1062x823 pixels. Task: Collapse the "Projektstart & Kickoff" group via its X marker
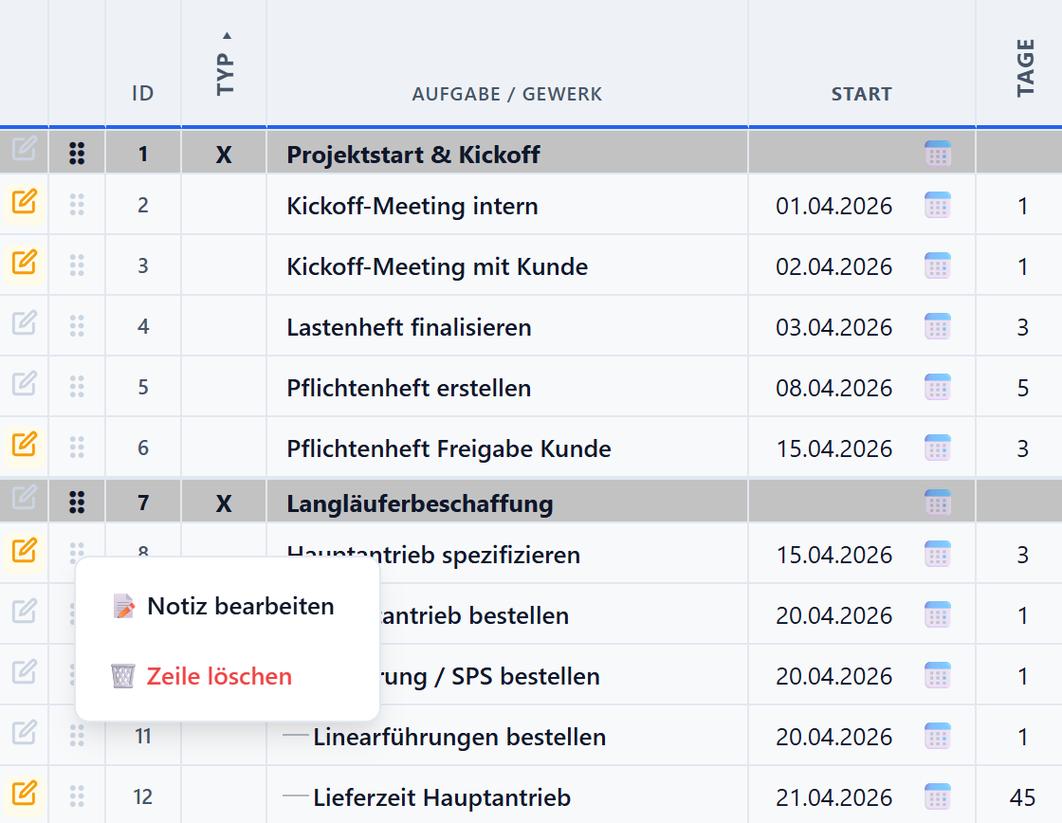point(222,153)
